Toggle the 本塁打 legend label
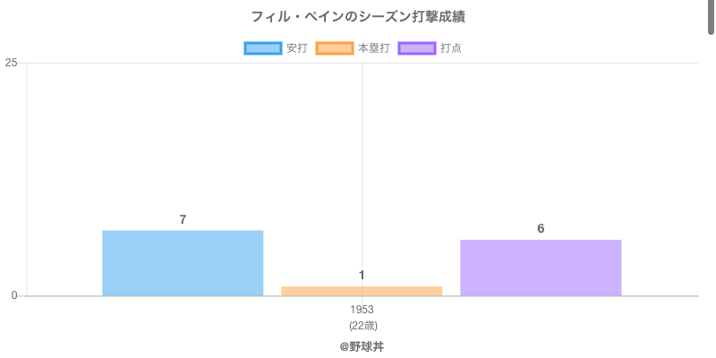 tap(373, 48)
